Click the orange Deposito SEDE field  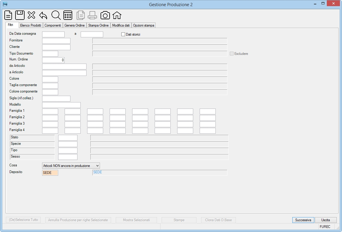pyautogui.click(x=50, y=173)
